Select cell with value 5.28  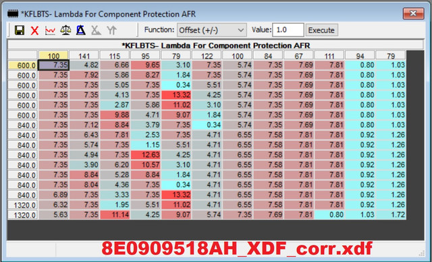point(115,175)
